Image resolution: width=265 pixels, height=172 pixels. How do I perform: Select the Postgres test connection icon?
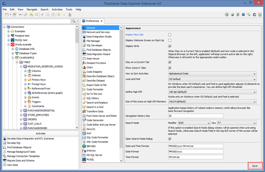pos(12,35)
